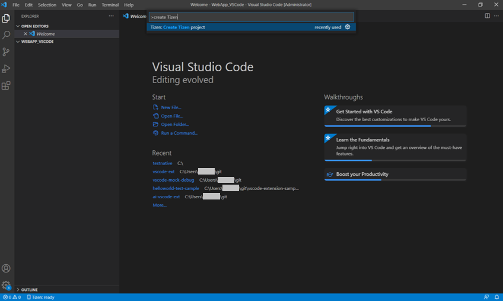Click the command palette input field
Image resolution: width=503 pixels, height=301 pixels.
[250, 17]
